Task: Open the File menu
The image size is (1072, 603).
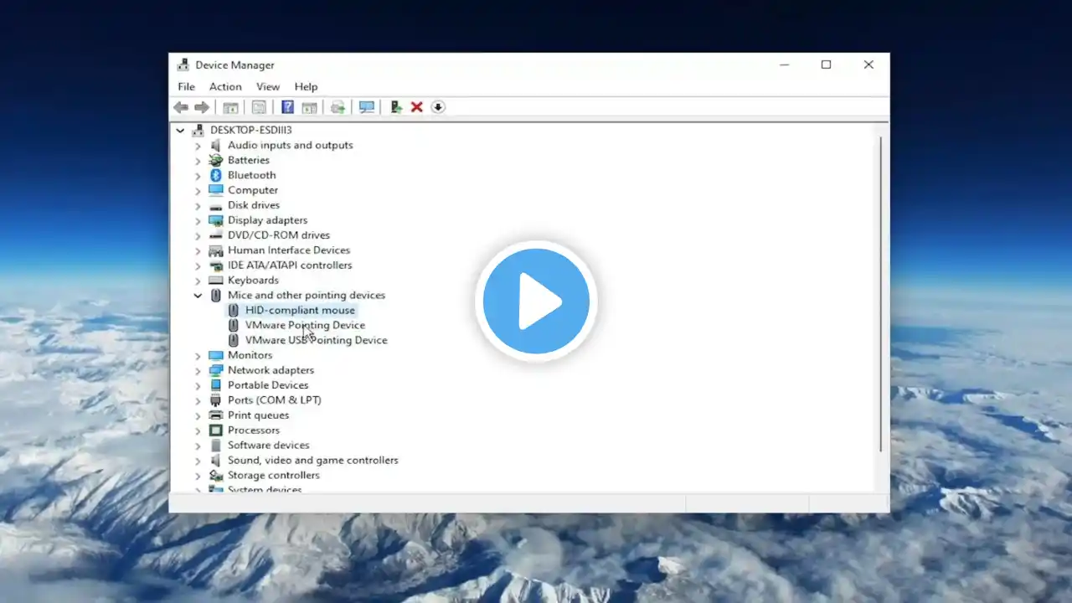Action: 186,86
